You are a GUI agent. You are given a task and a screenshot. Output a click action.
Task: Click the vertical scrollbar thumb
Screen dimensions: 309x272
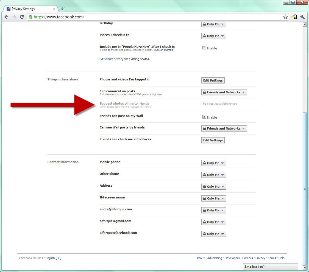click(305, 189)
